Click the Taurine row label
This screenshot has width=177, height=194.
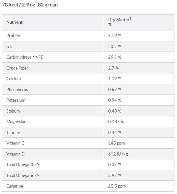[x=13, y=133]
